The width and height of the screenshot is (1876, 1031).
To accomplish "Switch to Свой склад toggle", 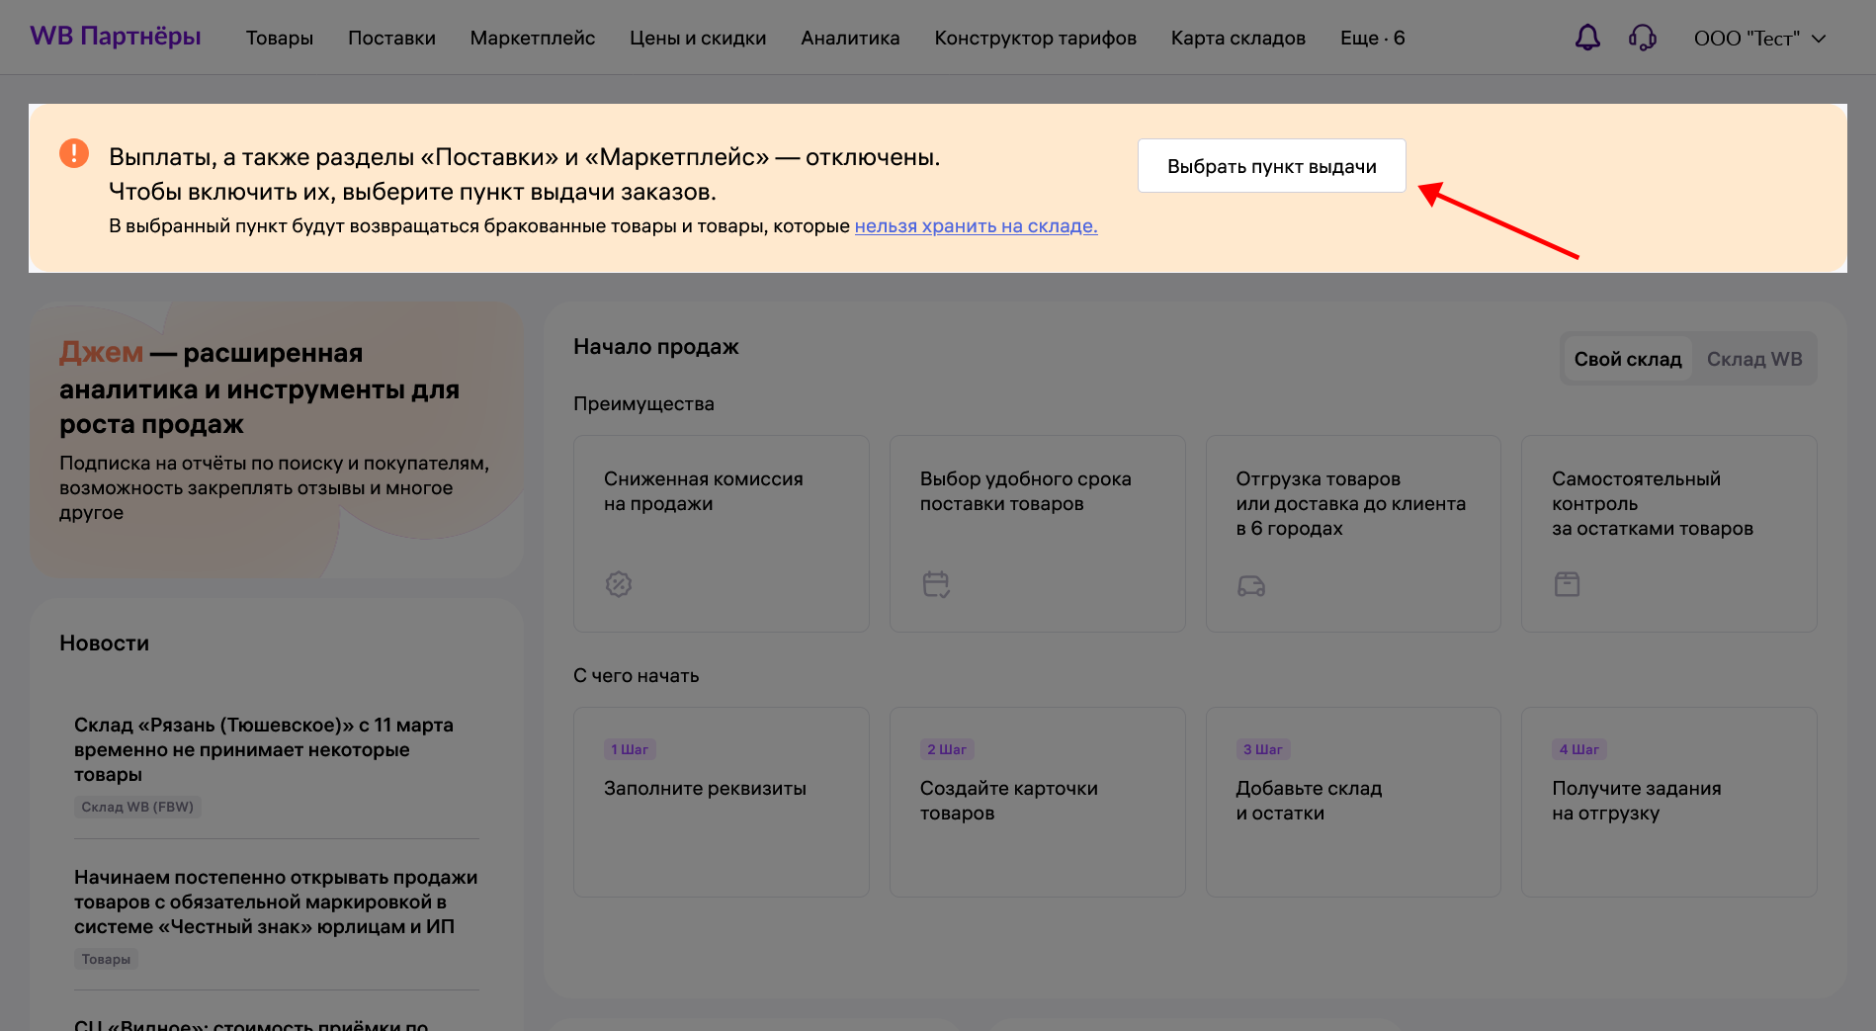I will click(x=1627, y=359).
